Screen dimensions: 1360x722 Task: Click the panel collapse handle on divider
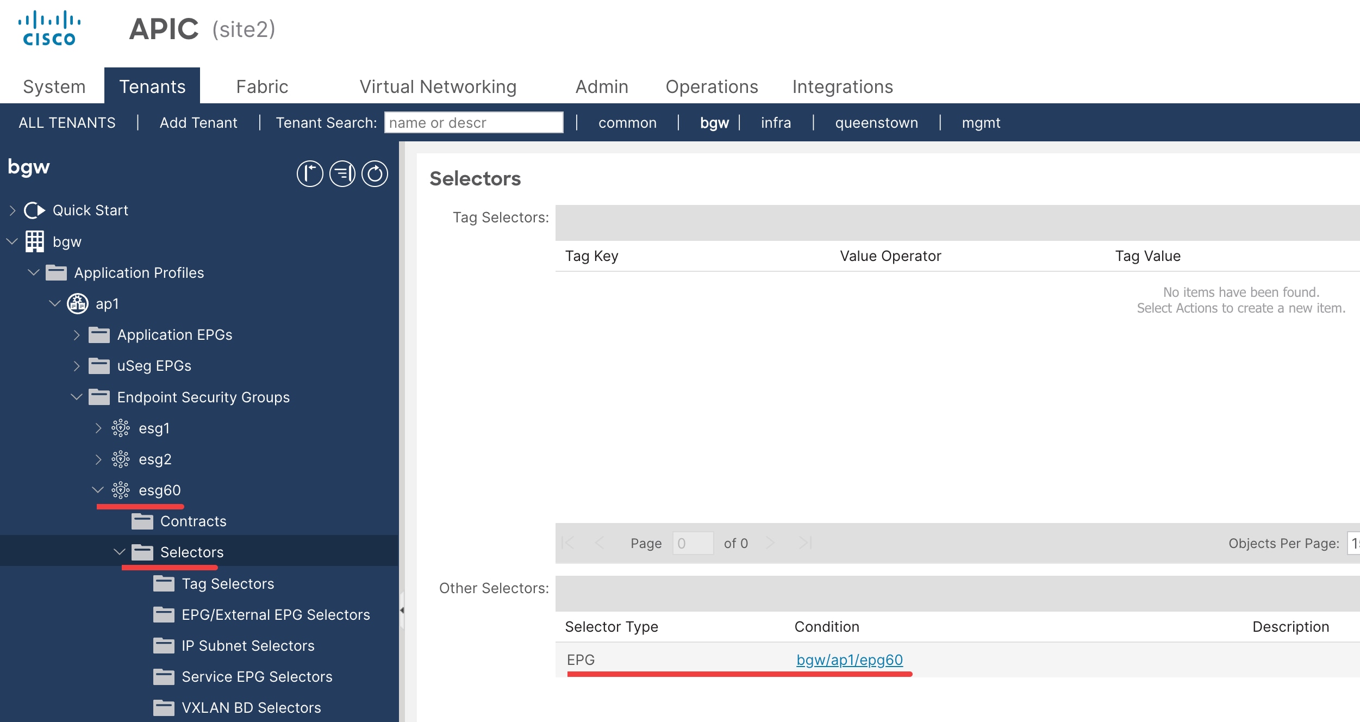pyautogui.click(x=402, y=610)
